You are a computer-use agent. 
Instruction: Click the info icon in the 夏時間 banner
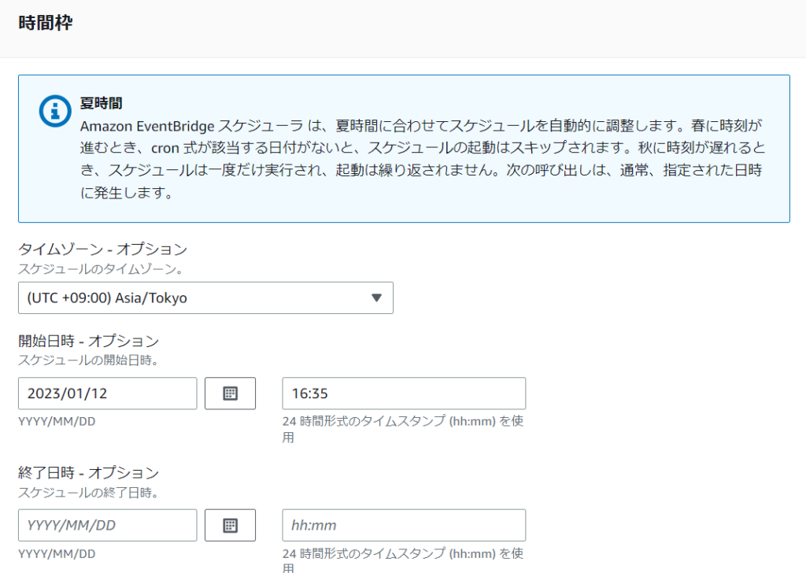pos(54,112)
